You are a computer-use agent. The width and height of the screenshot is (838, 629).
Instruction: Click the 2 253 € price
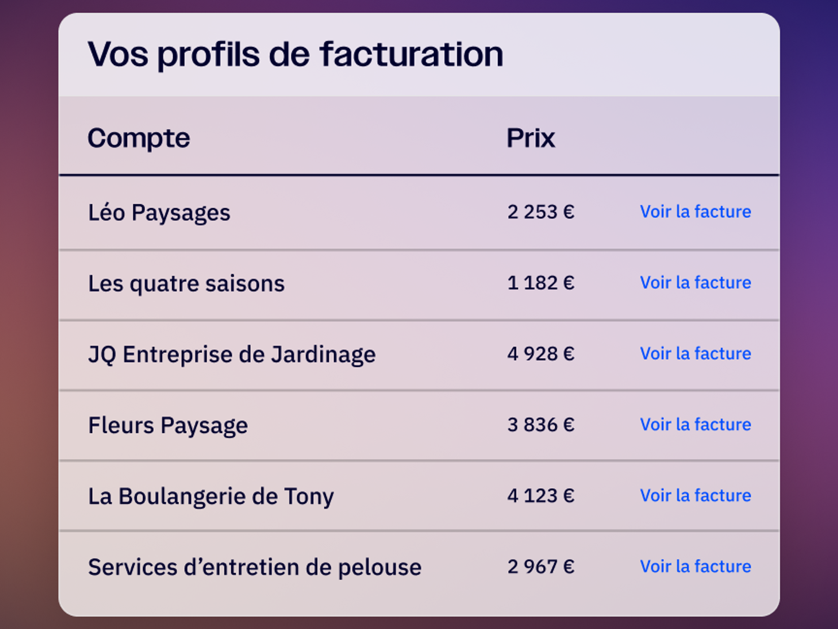pyautogui.click(x=540, y=212)
